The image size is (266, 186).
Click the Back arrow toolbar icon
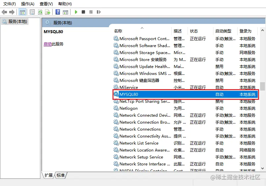(4, 12)
